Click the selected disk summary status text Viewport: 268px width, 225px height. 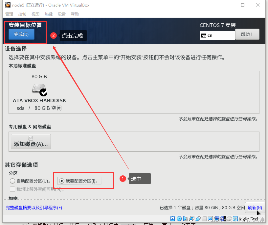tap(202, 208)
